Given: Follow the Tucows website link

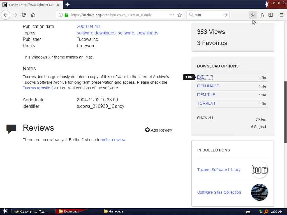Looking at the screenshot, I should click(x=36, y=88).
